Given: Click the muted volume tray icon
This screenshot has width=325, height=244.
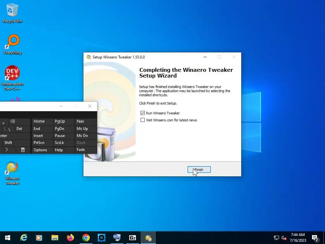Looking at the screenshot, I should tap(284, 238).
